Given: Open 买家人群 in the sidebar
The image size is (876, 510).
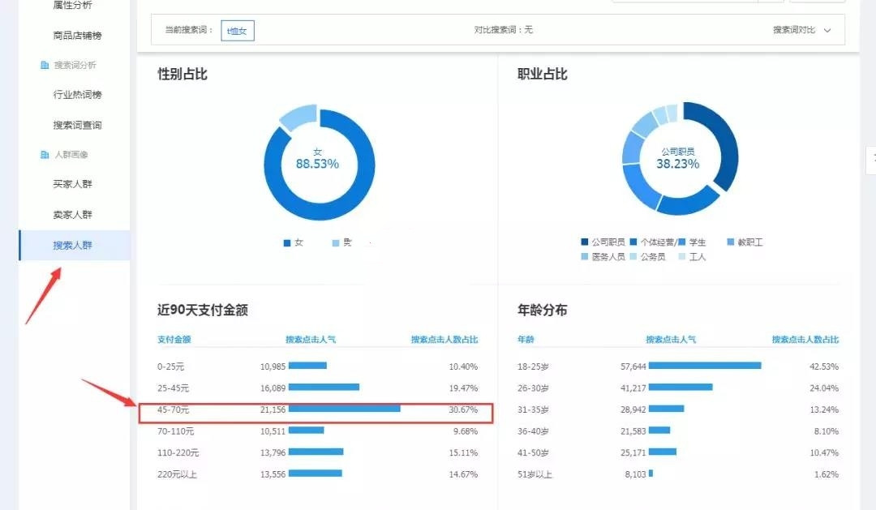Looking at the screenshot, I should point(73,184).
